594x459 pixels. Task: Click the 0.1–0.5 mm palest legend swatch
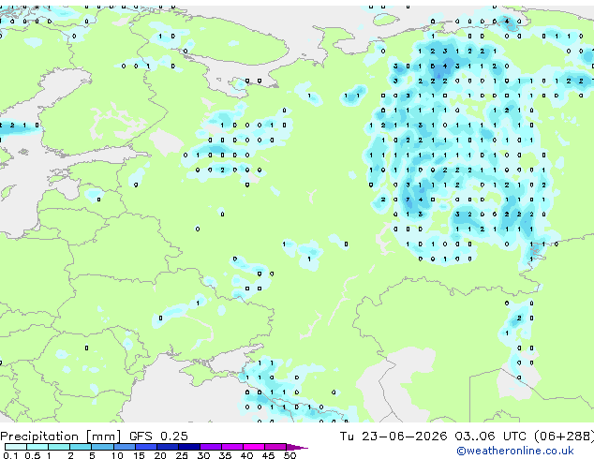(x=16, y=447)
